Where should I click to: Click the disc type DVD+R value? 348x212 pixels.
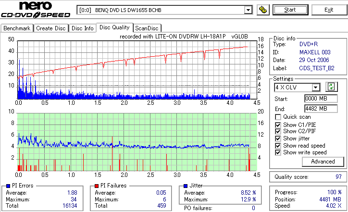click(x=309, y=44)
